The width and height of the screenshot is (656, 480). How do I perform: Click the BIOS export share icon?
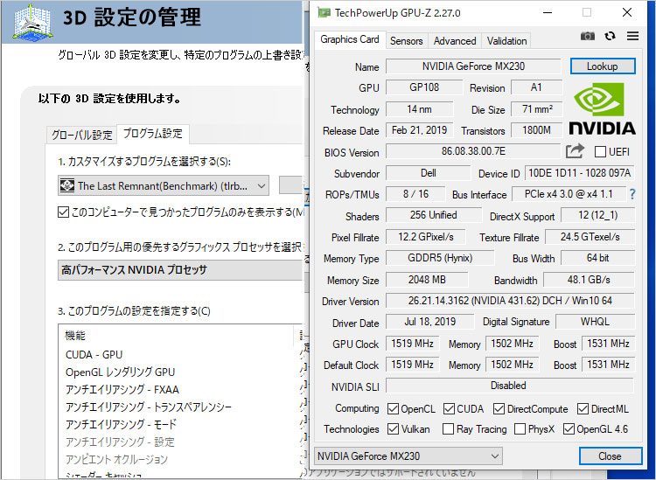point(575,151)
